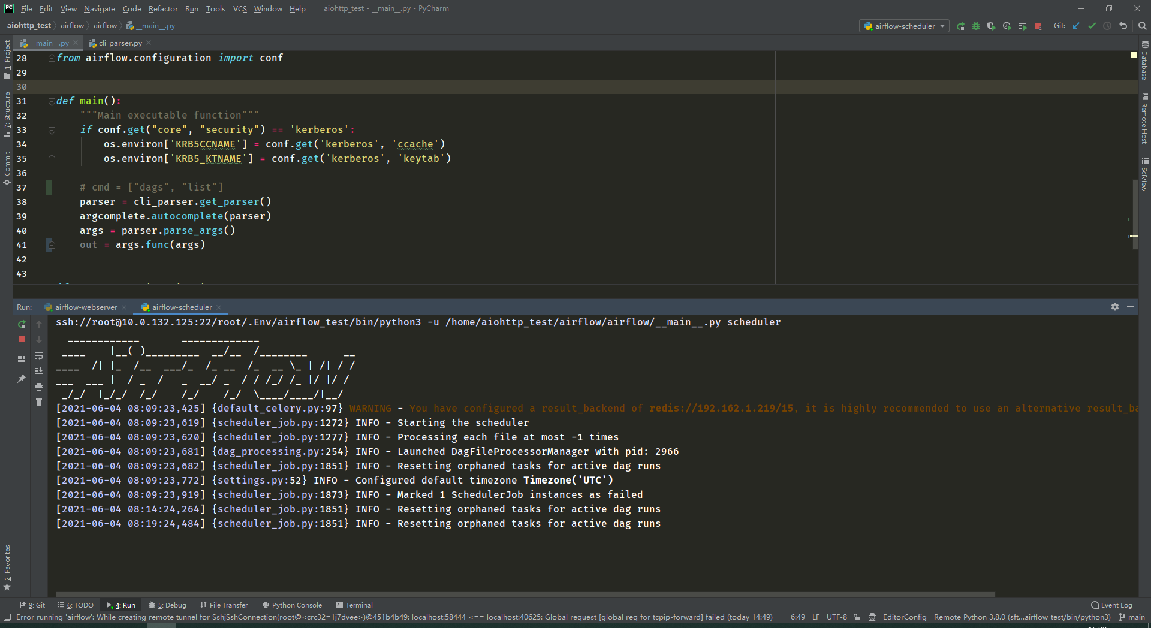Commit changes with the green checkmark
This screenshot has height=628, width=1151.
(x=1092, y=26)
